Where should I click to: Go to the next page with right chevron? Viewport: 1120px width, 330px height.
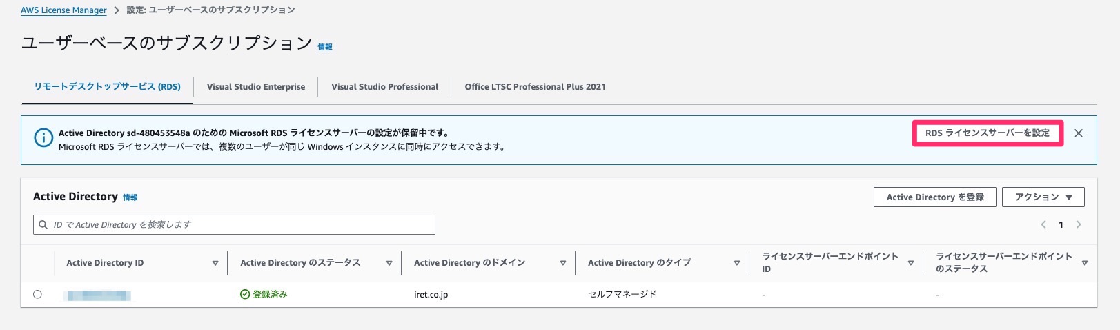pyautogui.click(x=1079, y=225)
